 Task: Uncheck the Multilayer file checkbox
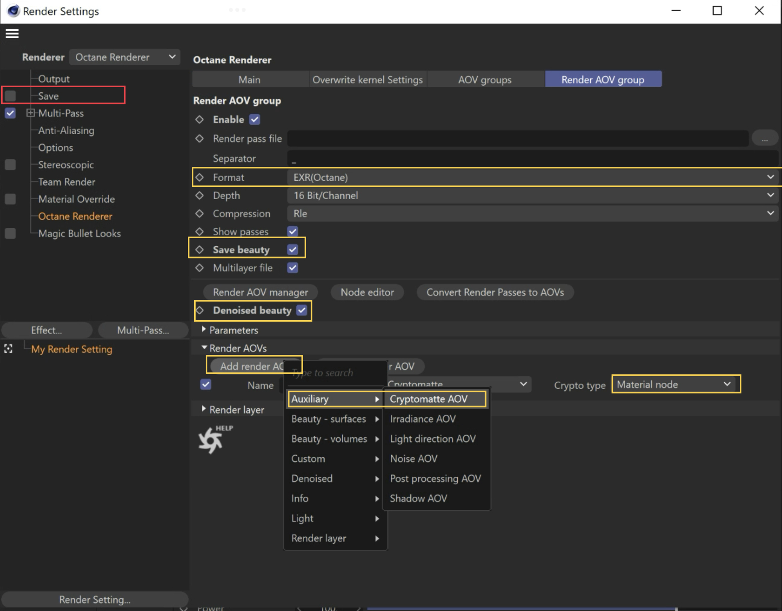coord(292,268)
